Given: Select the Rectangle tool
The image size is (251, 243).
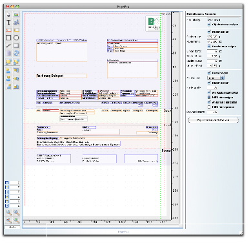Looking at the screenshot, I should tap(8, 37).
